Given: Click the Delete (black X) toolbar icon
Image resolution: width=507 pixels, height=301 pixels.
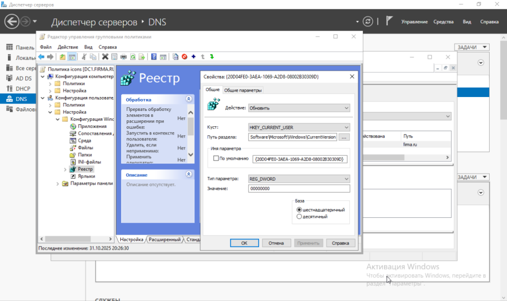Looking at the screenshot, I should [105, 56].
